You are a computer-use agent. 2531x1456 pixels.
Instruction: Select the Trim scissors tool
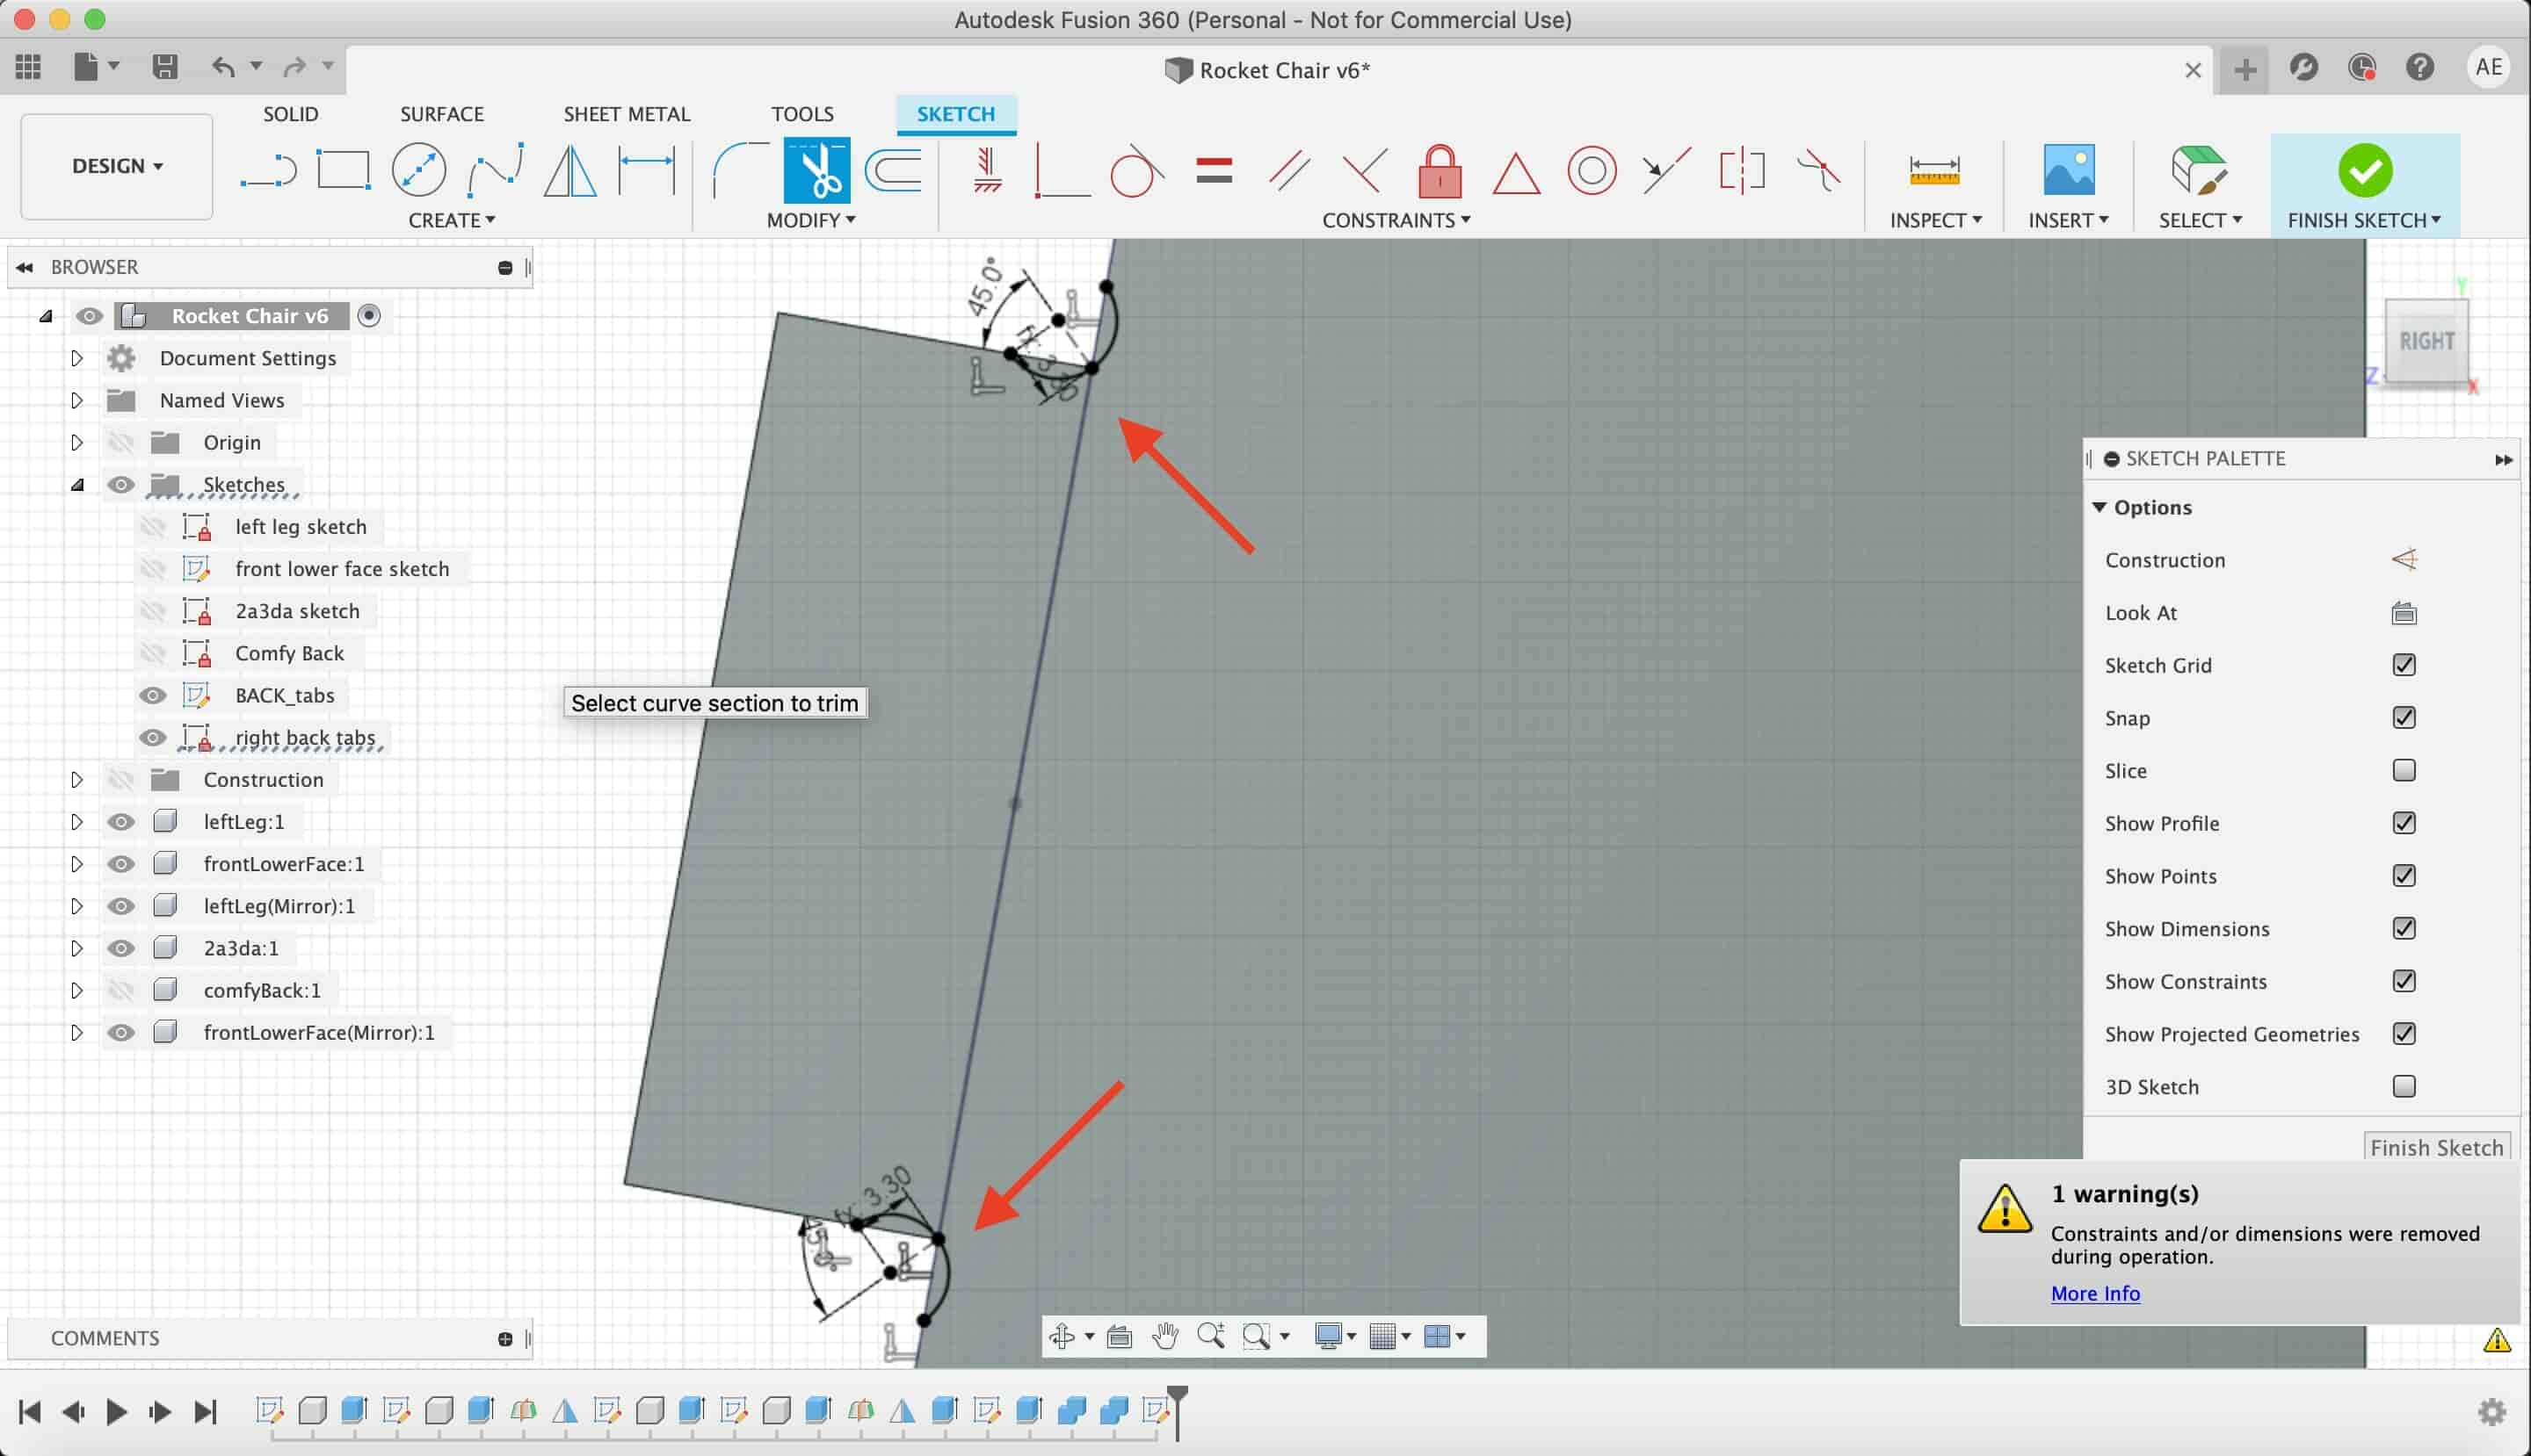click(x=816, y=170)
